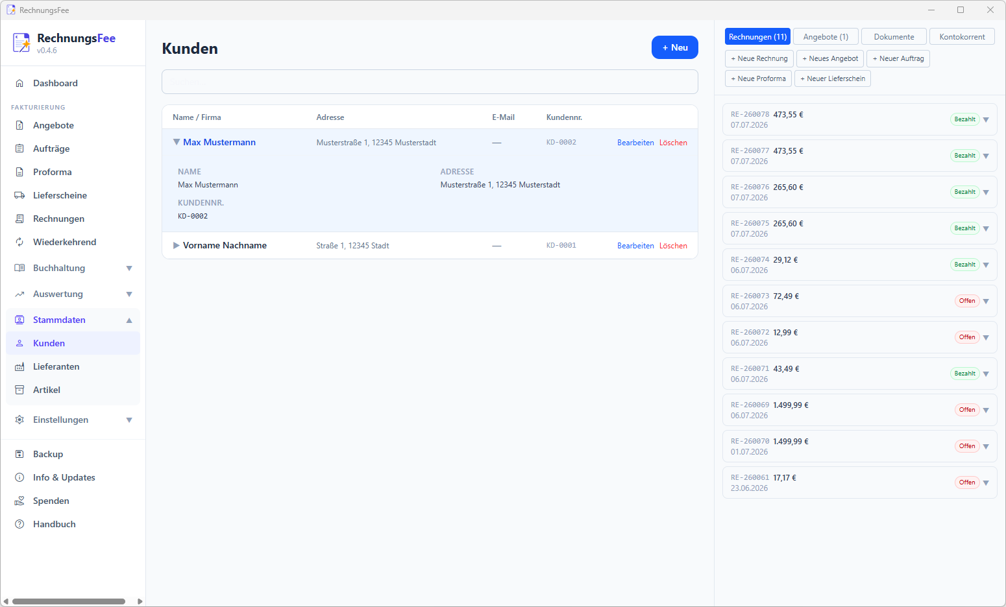Collapse the Max Mustermann row triangle
Viewport: 1006px width, 607px height.
pos(176,142)
